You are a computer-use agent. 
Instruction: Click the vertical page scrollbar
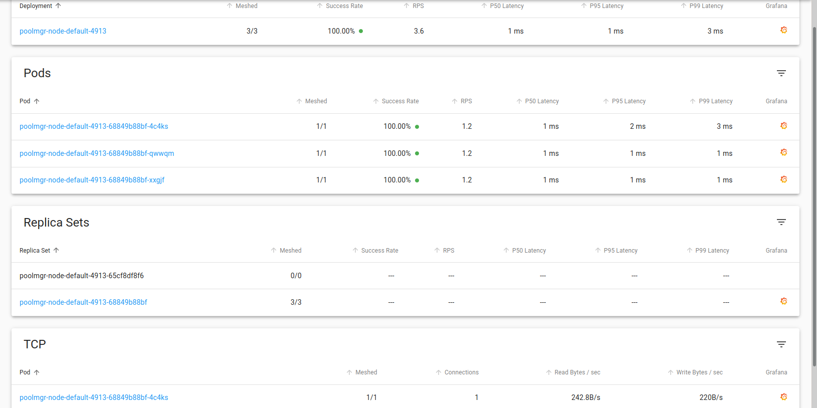[x=814, y=195]
